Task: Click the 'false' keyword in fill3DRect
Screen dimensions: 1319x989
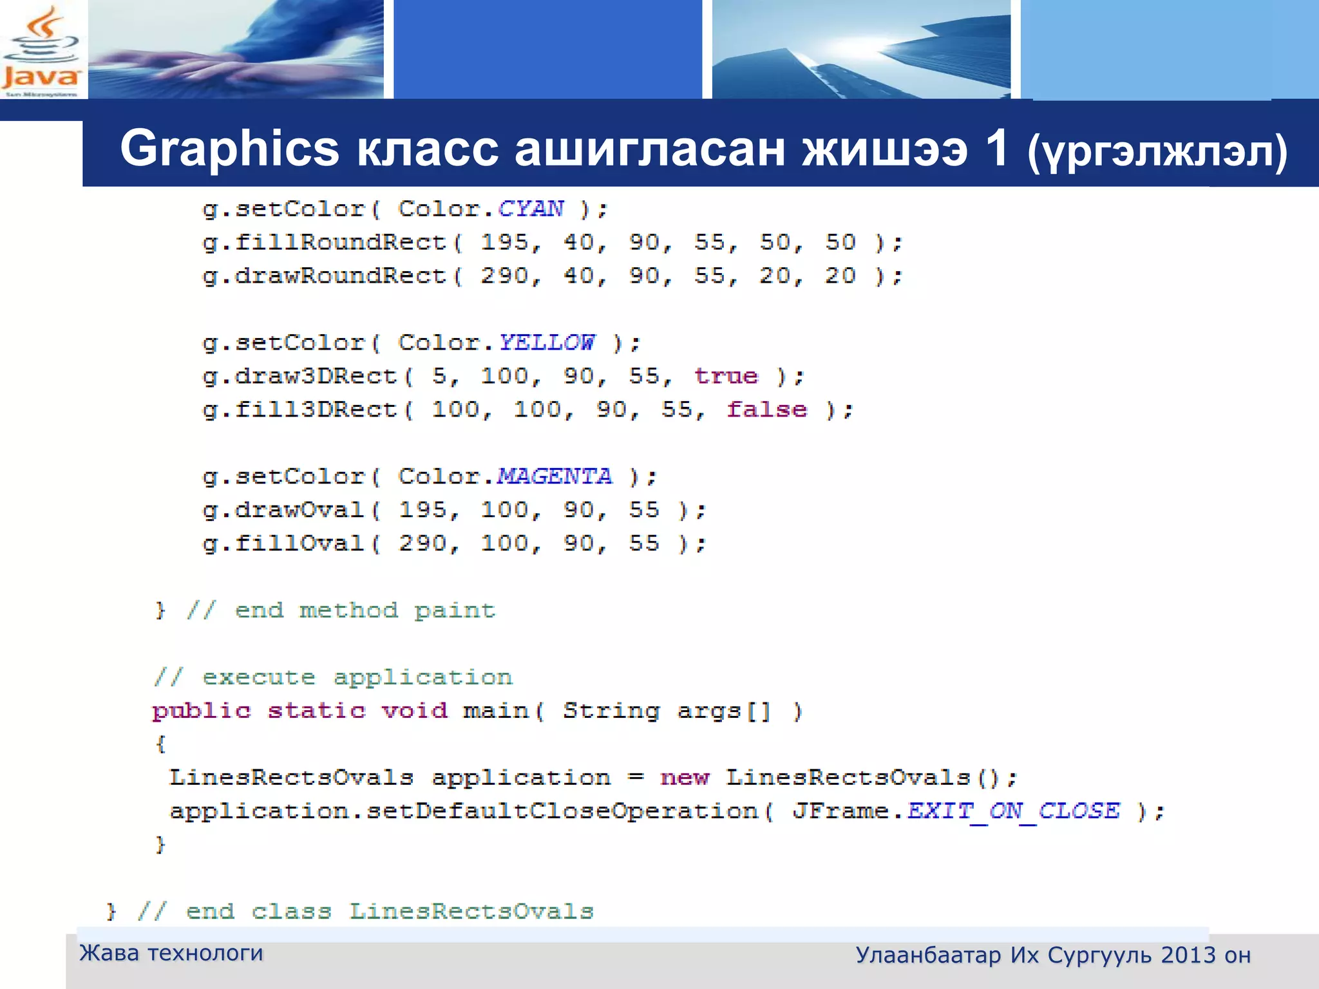Action: tap(766, 410)
